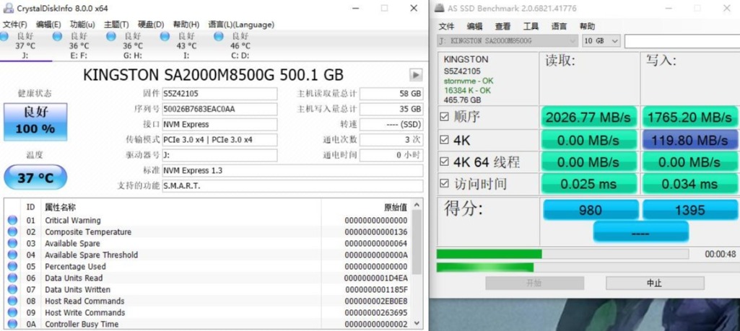This screenshot has height=331, width=740.
Task: Open 查看 menu in AS SSD Benchmark
Action: click(x=502, y=27)
